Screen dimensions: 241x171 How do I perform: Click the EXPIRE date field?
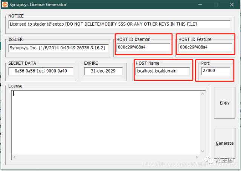point(103,71)
